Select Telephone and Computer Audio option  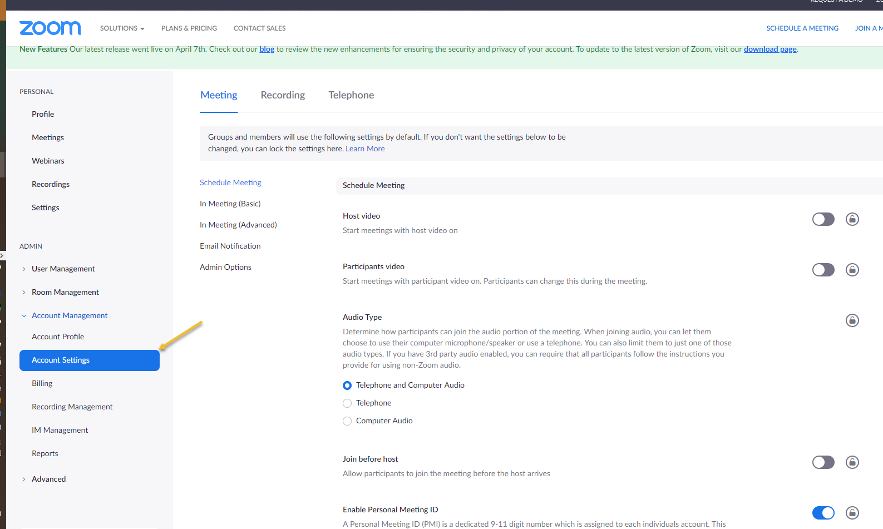coord(347,385)
